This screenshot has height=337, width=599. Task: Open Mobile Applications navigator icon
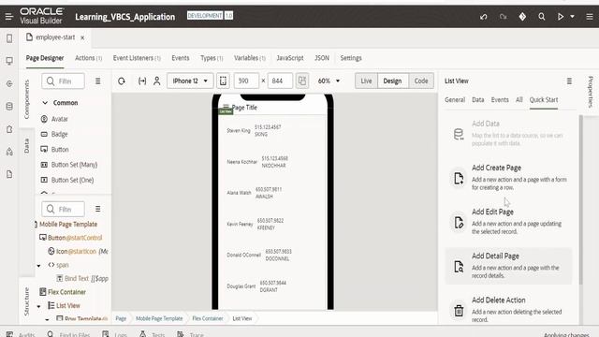pos(9,38)
